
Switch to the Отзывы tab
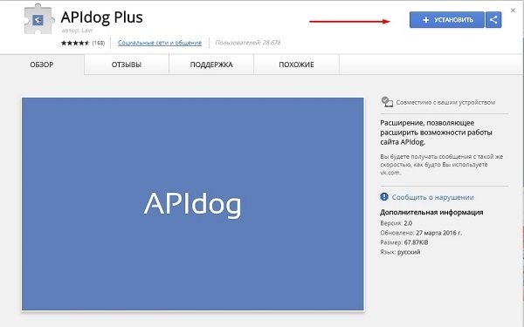(127, 65)
